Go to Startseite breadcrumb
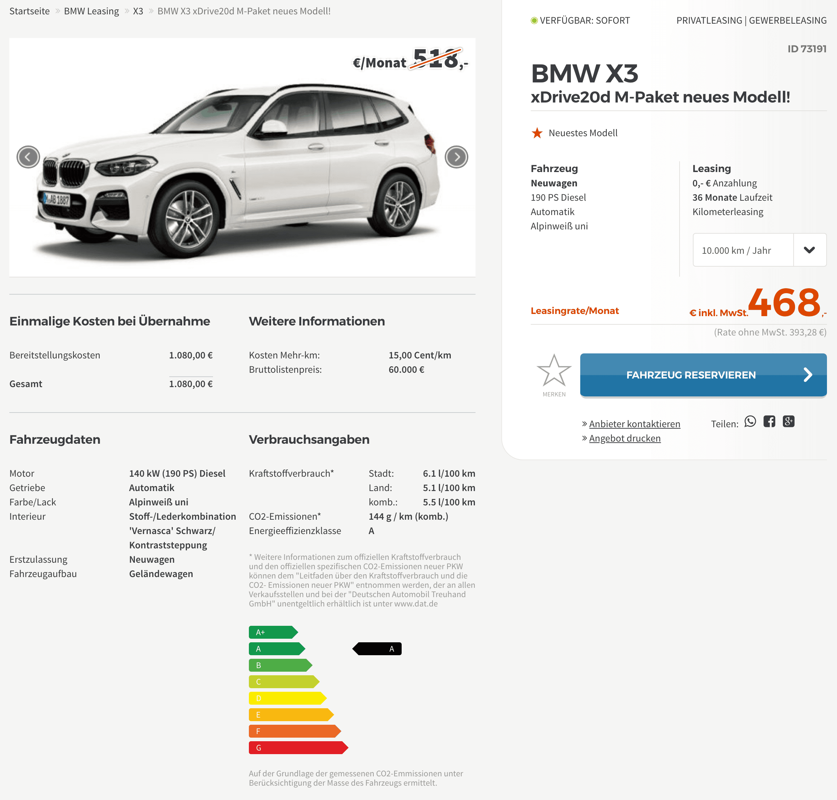 [x=29, y=11]
